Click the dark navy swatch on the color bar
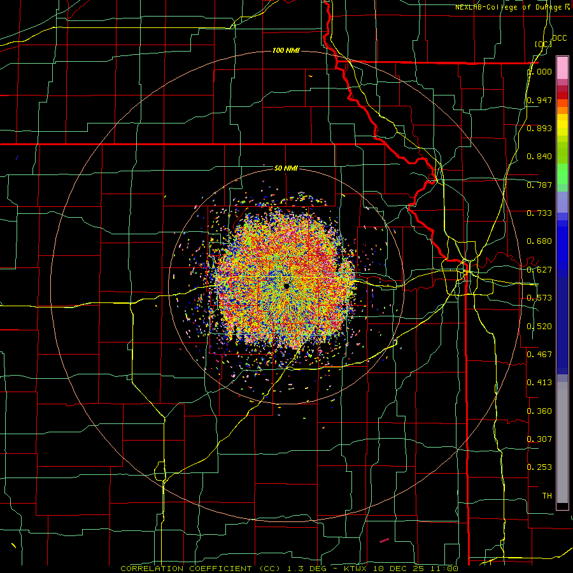The height and width of the screenshot is (573, 573). click(562, 322)
